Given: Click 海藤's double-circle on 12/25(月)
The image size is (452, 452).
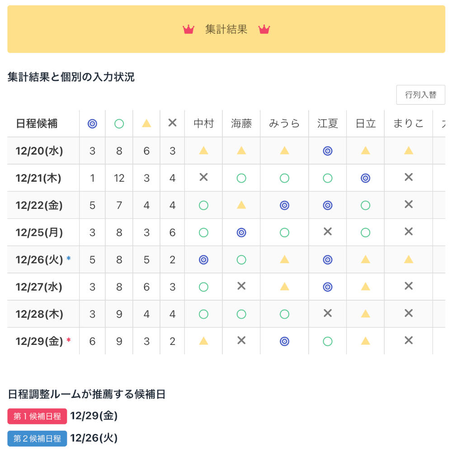Looking at the screenshot, I should [x=241, y=232].
